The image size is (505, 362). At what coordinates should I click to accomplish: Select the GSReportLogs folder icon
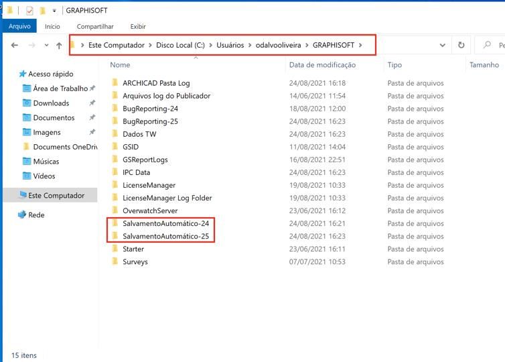coord(115,159)
